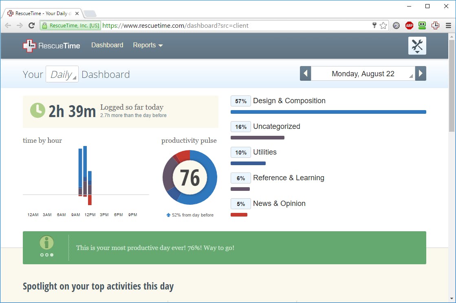Click the key icon in the address bar
This screenshot has width=456, height=303.
pyautogui.click(x=374, y=25)
